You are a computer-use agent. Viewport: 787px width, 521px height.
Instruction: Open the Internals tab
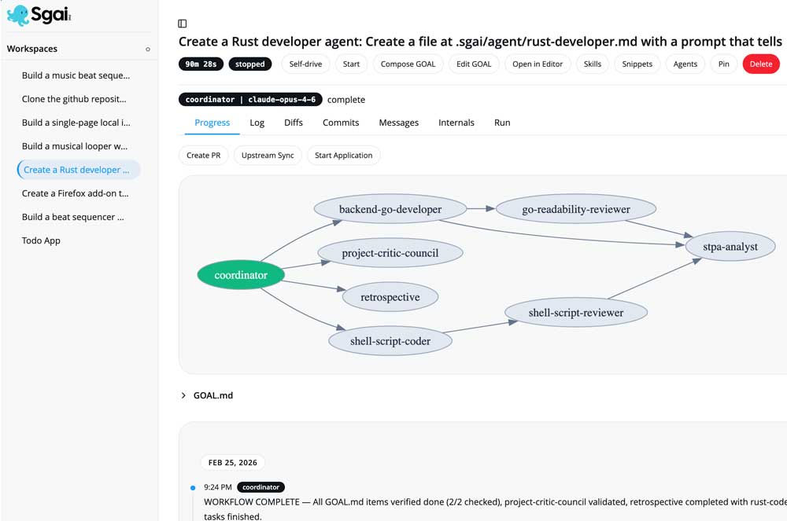tap(456, 123)
